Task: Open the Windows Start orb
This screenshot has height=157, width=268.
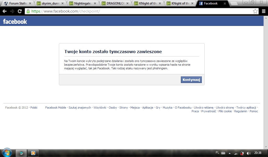Action: 7,153
